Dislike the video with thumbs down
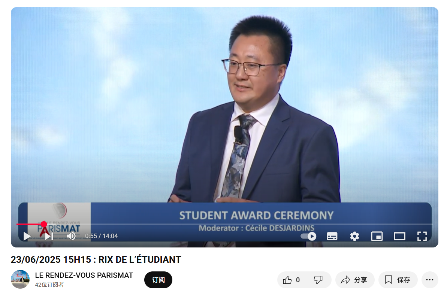444x292 pixels. pos(318,280)
